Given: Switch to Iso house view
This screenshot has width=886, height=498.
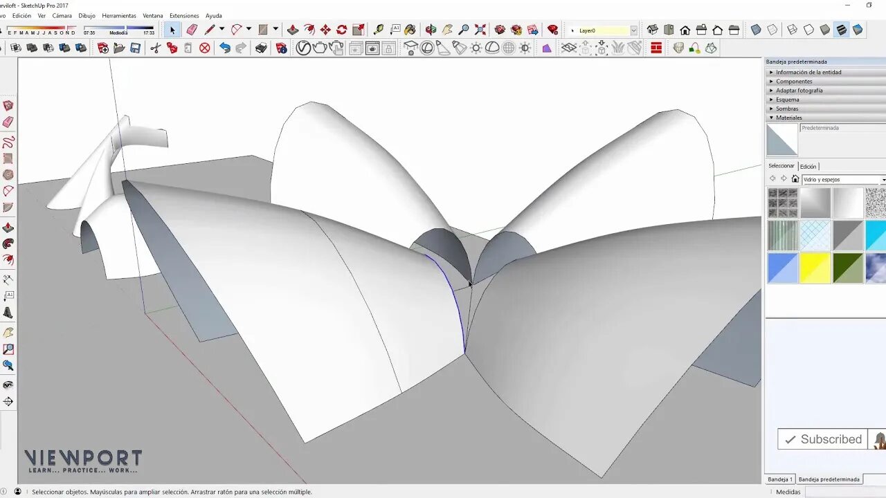Looking at the screenshot, I should point(652,30).
